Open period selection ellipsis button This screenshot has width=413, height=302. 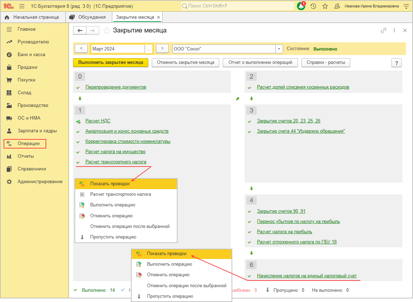point(149,49)
